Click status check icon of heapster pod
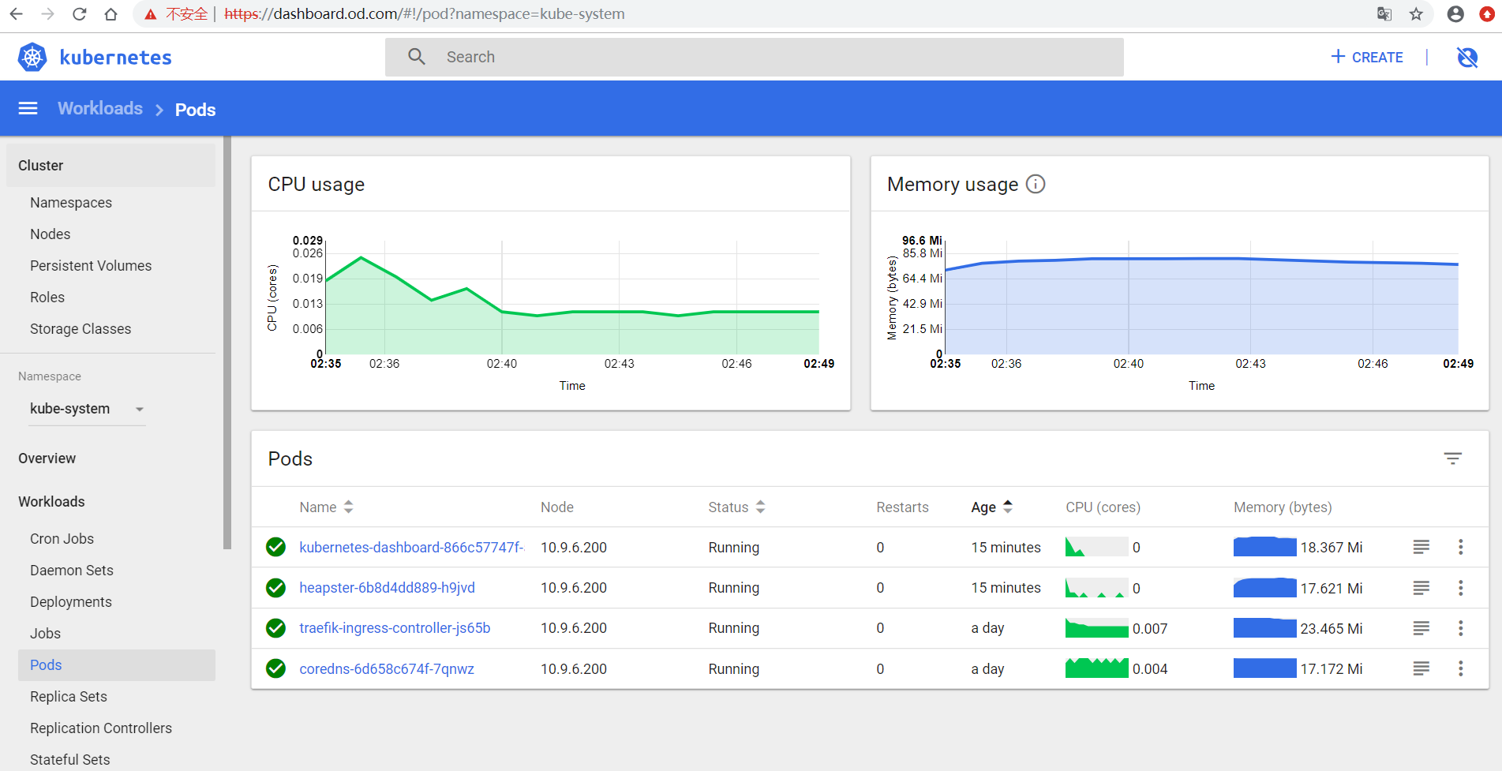Viewport: 1502px width, 771px height. (x=275, y=588)
